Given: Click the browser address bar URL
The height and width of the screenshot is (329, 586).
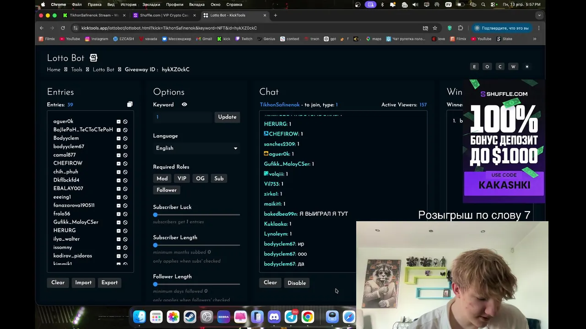Looking at the screenshot, I should tap(169, 28).
